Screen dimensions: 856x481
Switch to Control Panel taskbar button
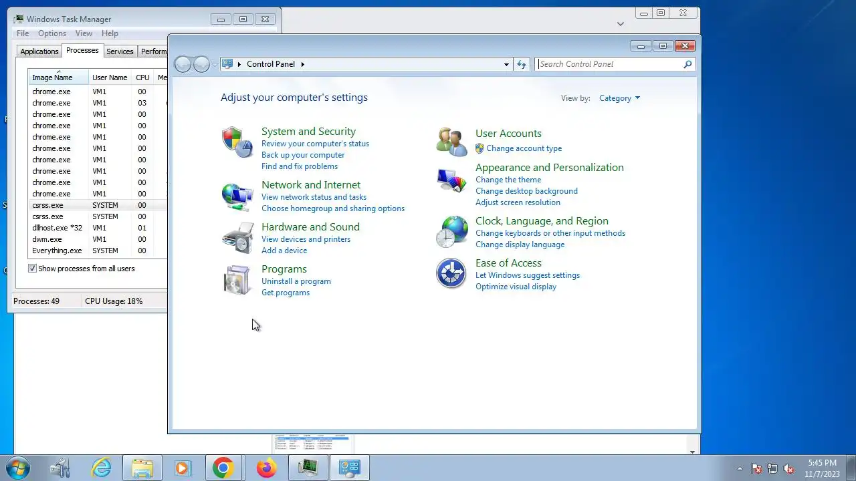coord(349,468)
